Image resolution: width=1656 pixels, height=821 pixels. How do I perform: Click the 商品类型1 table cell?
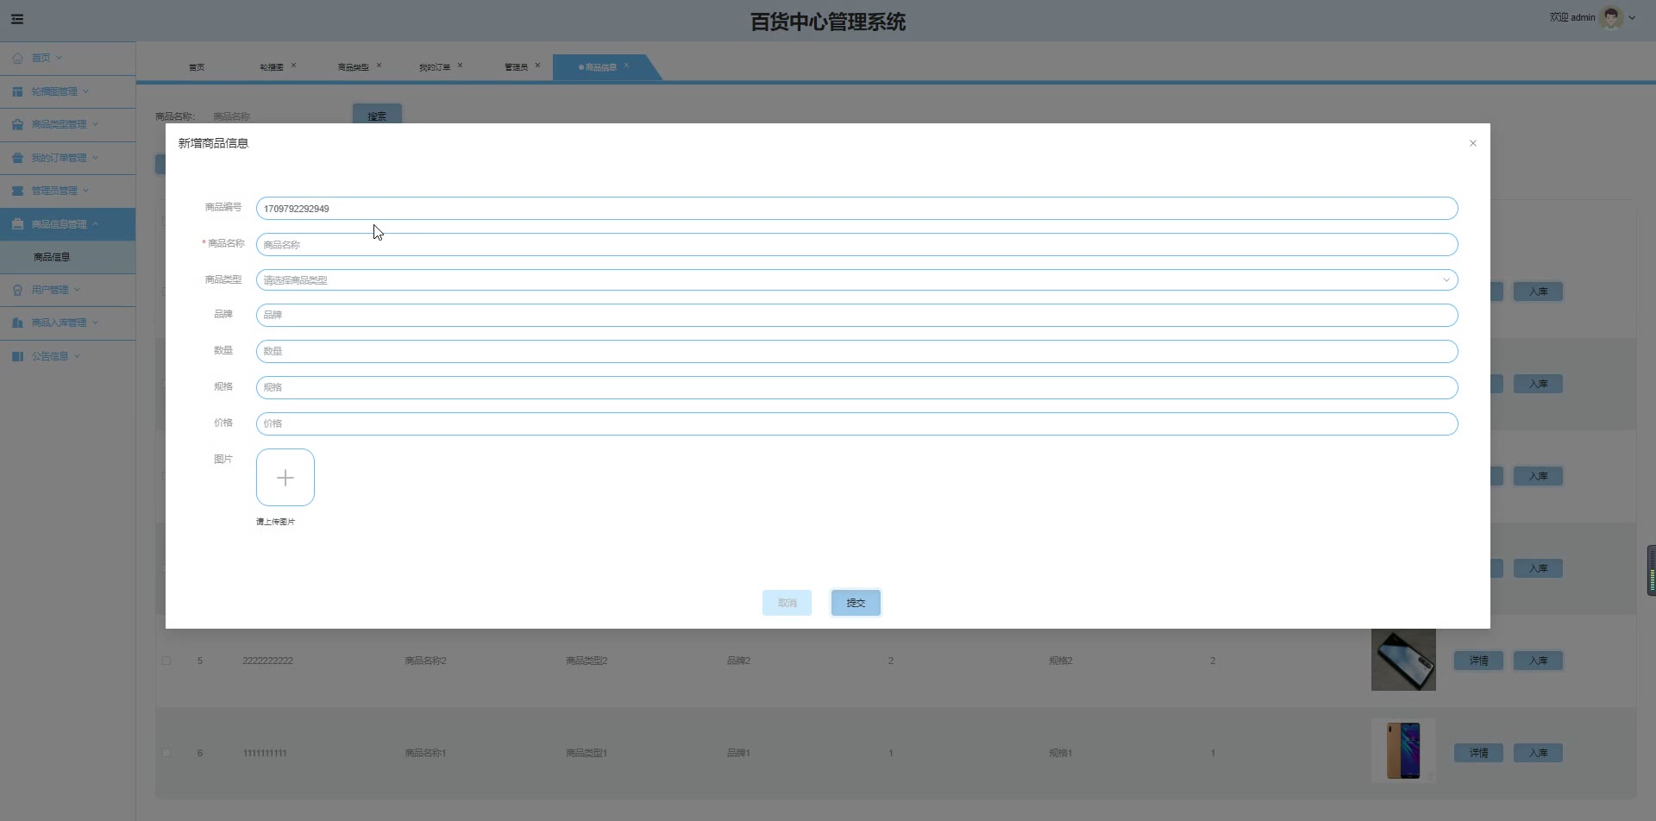(x=586, y=753)
